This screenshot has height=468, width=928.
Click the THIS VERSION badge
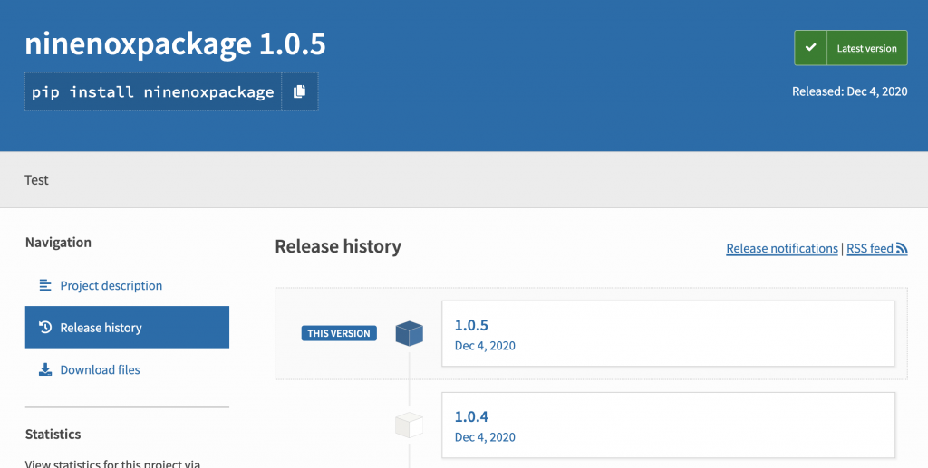coord(339,333)
